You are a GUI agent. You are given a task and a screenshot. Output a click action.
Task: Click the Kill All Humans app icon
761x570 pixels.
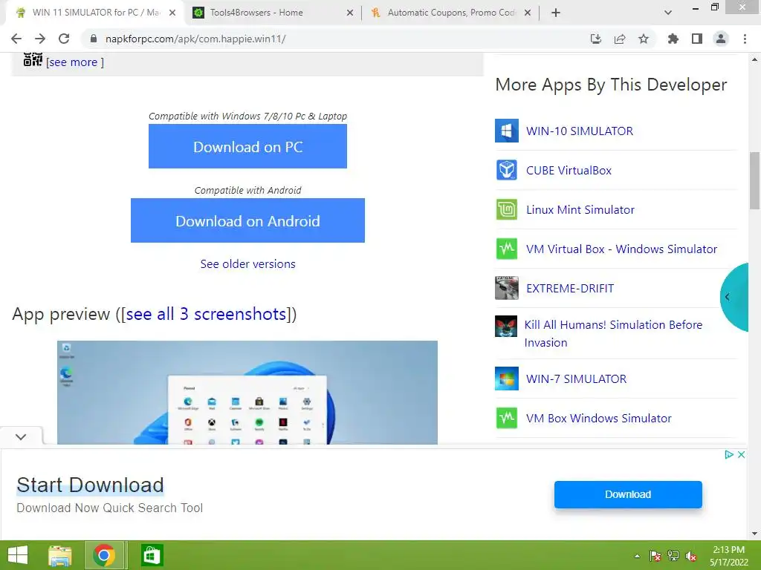coord(505,327)
